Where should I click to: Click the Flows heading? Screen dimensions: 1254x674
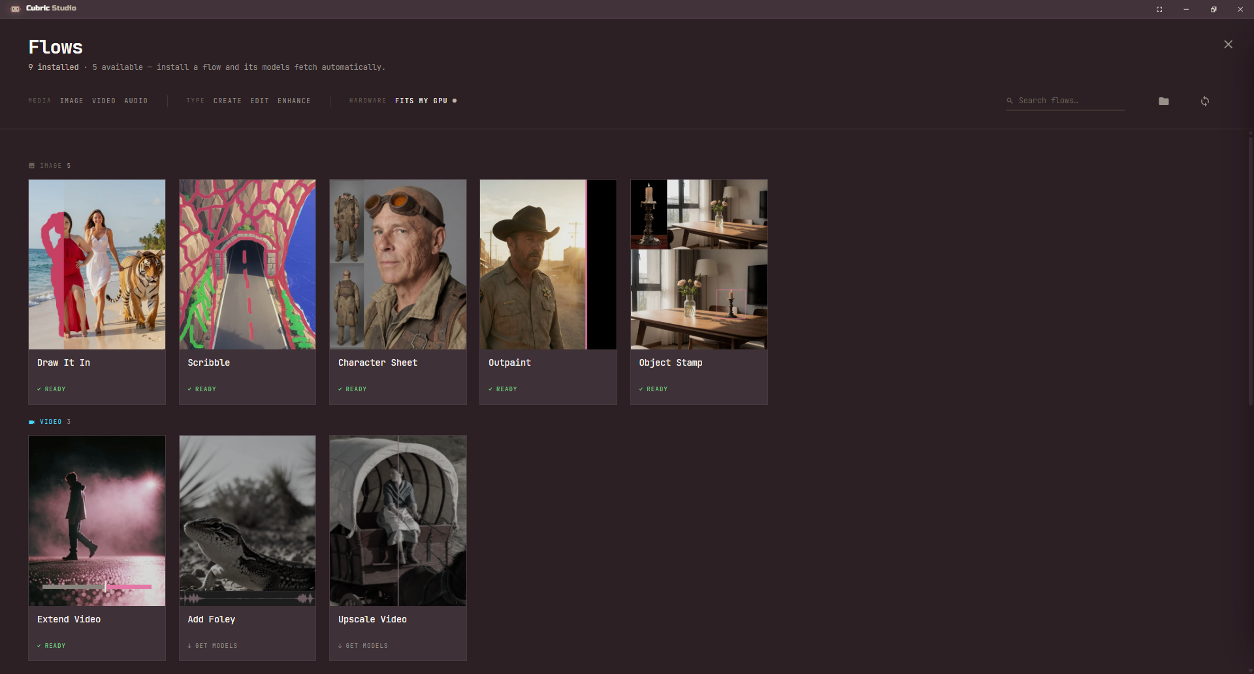click(x=56, y=47)
